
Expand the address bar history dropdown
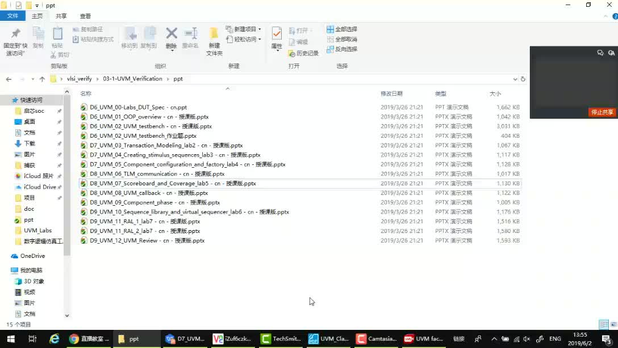pyautogui.click(x=515, y=79)
